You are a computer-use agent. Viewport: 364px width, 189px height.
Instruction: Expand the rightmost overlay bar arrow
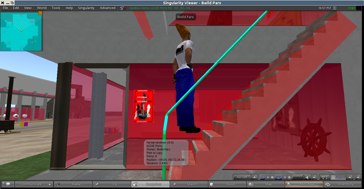[358, 177]
